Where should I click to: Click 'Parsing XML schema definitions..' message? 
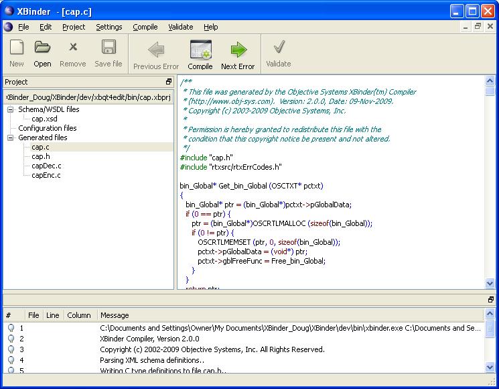(152, 360)
